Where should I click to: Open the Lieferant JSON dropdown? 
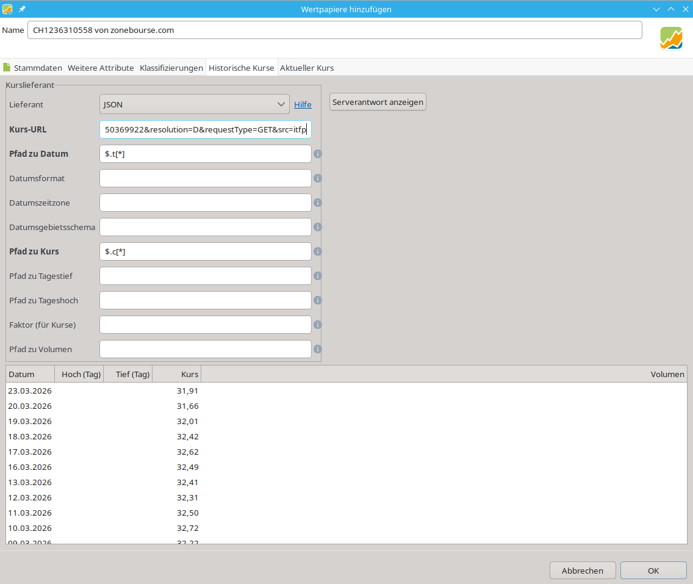(x=194, y=104)
